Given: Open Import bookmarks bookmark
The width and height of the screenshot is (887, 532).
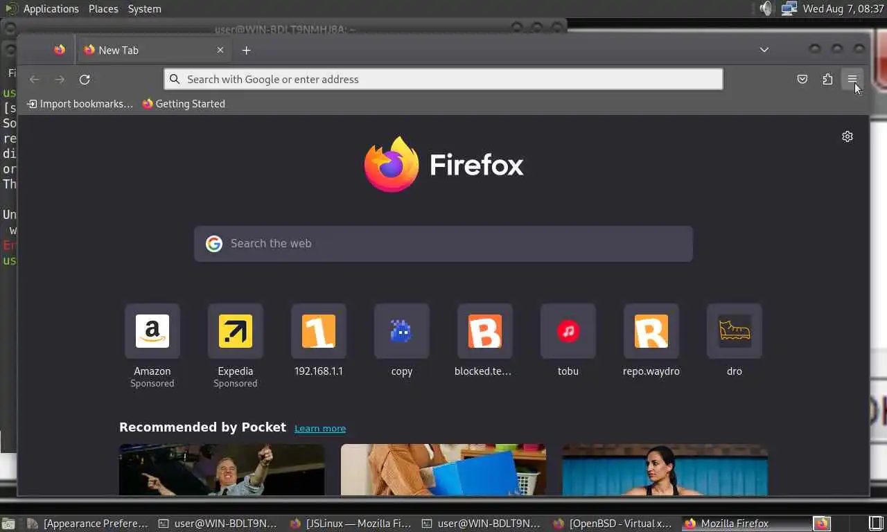Looking at the screenshot, I should [80, 104].
